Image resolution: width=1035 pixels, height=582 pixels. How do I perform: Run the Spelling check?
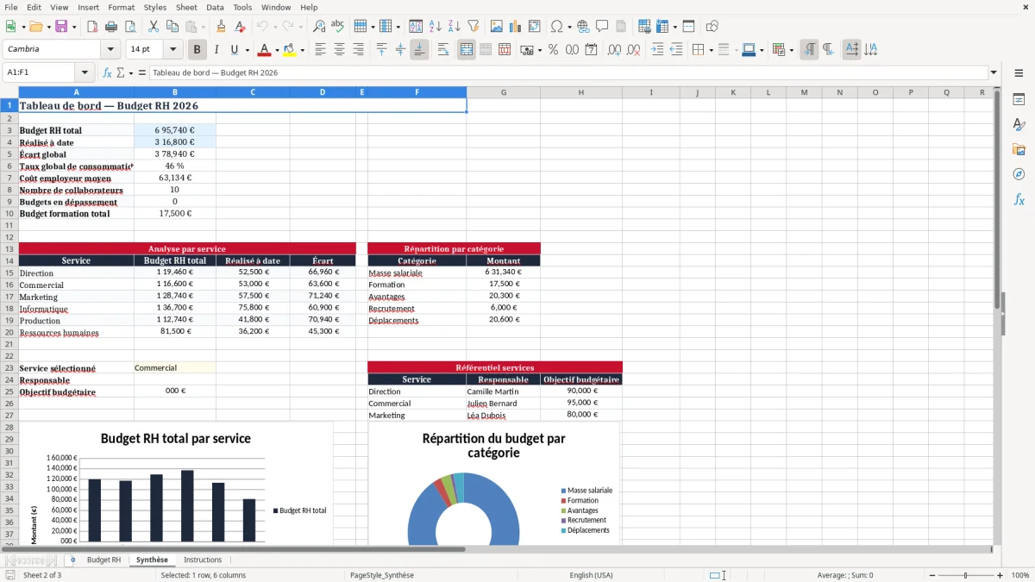tap(337, 27)
